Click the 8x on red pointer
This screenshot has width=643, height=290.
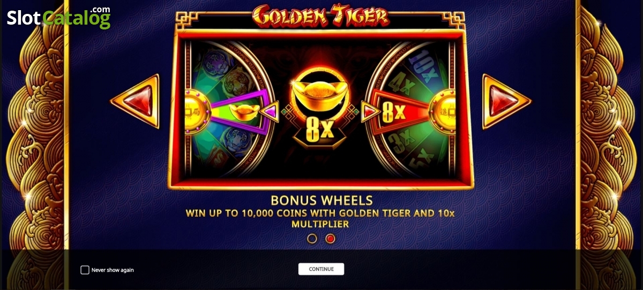394,112
